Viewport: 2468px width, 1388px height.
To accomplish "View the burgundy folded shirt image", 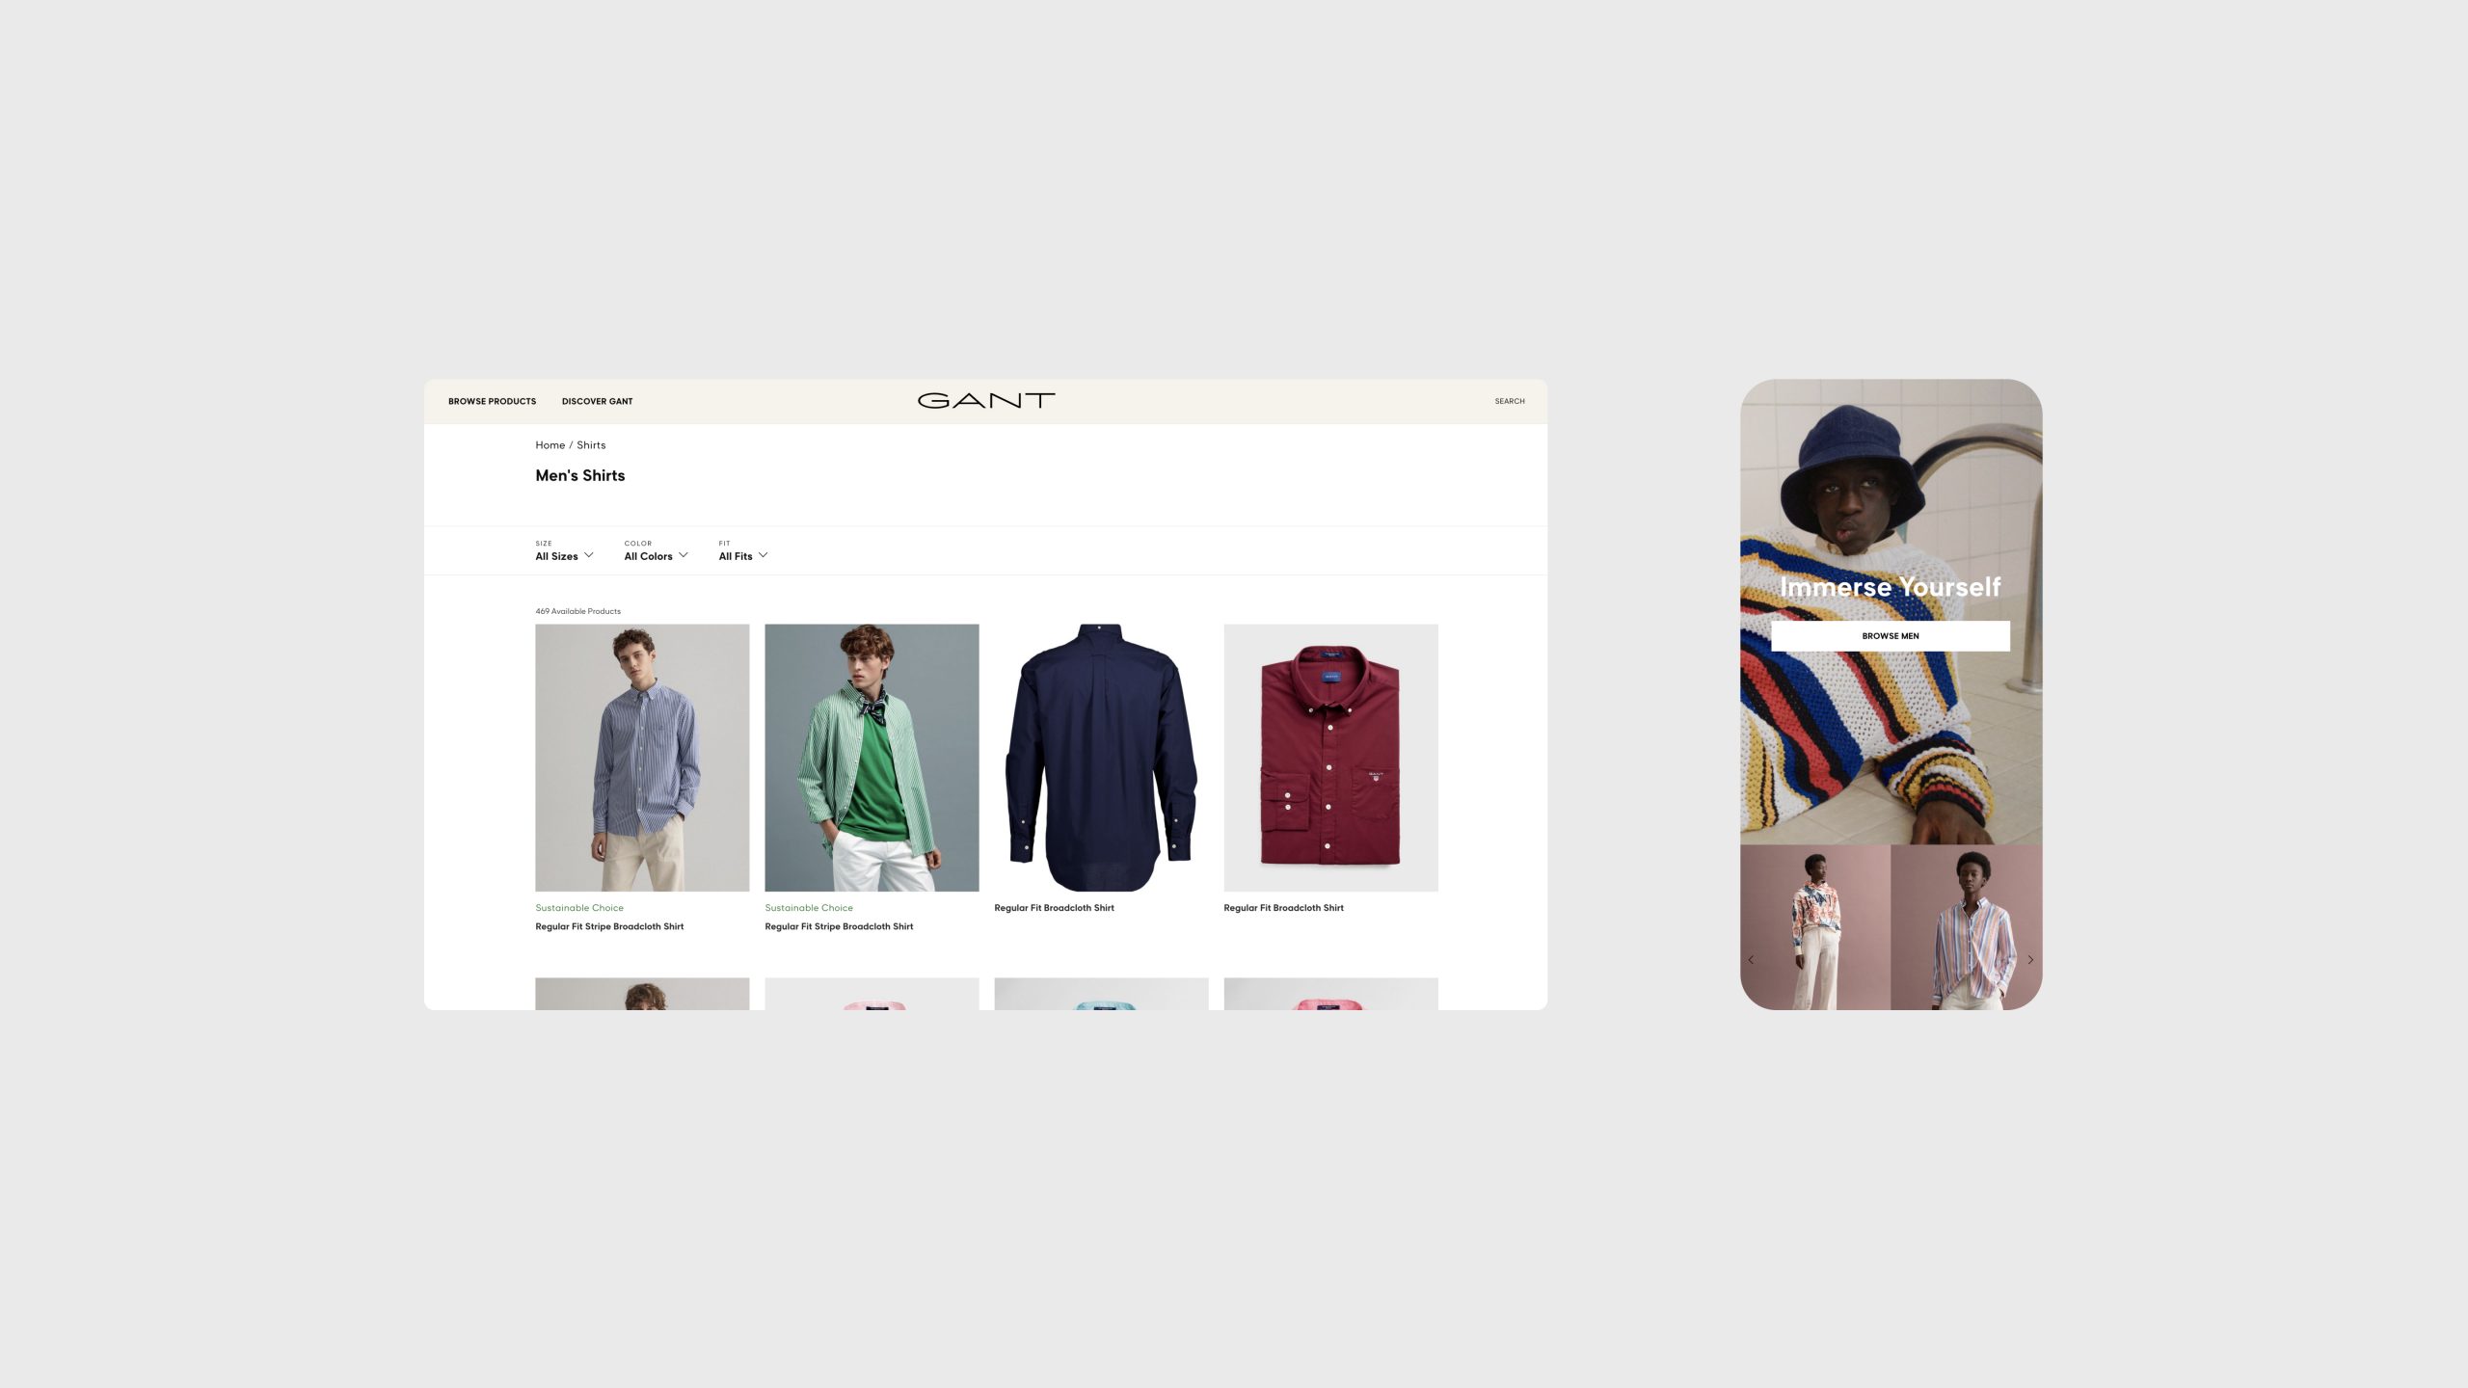I will pos(1330,758).
